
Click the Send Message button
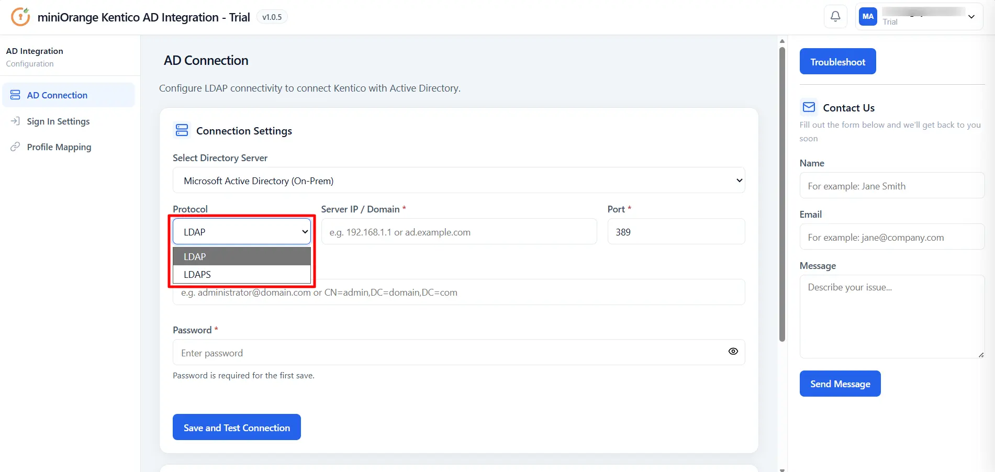(840, 384)
